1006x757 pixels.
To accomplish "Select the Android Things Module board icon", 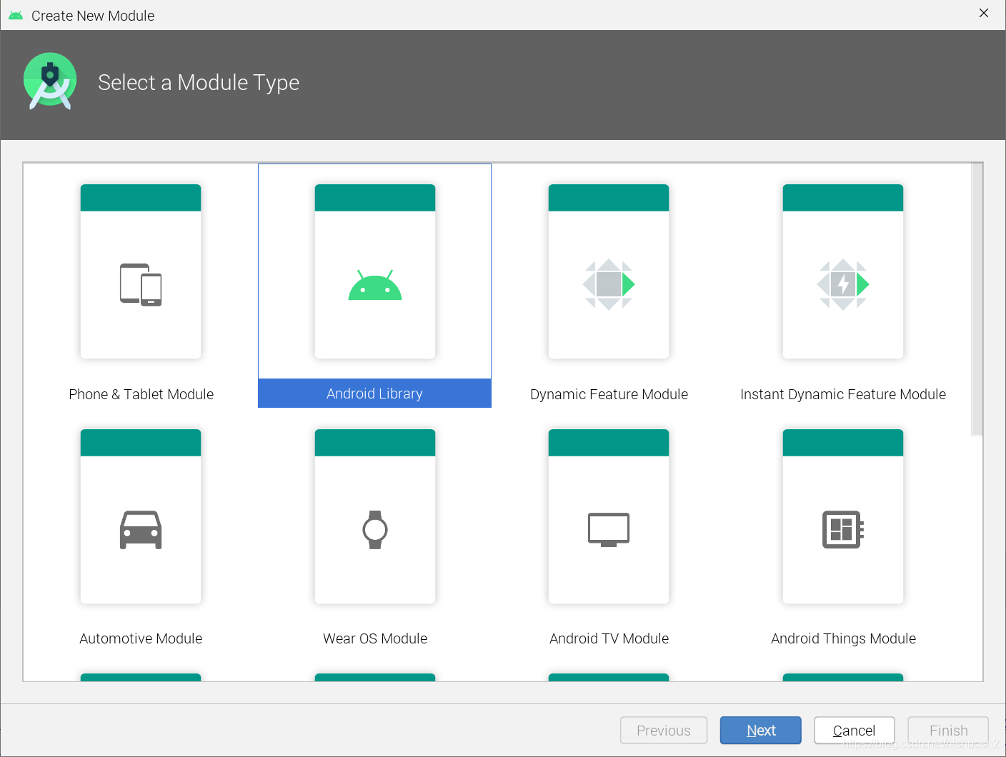I will 843,529.
